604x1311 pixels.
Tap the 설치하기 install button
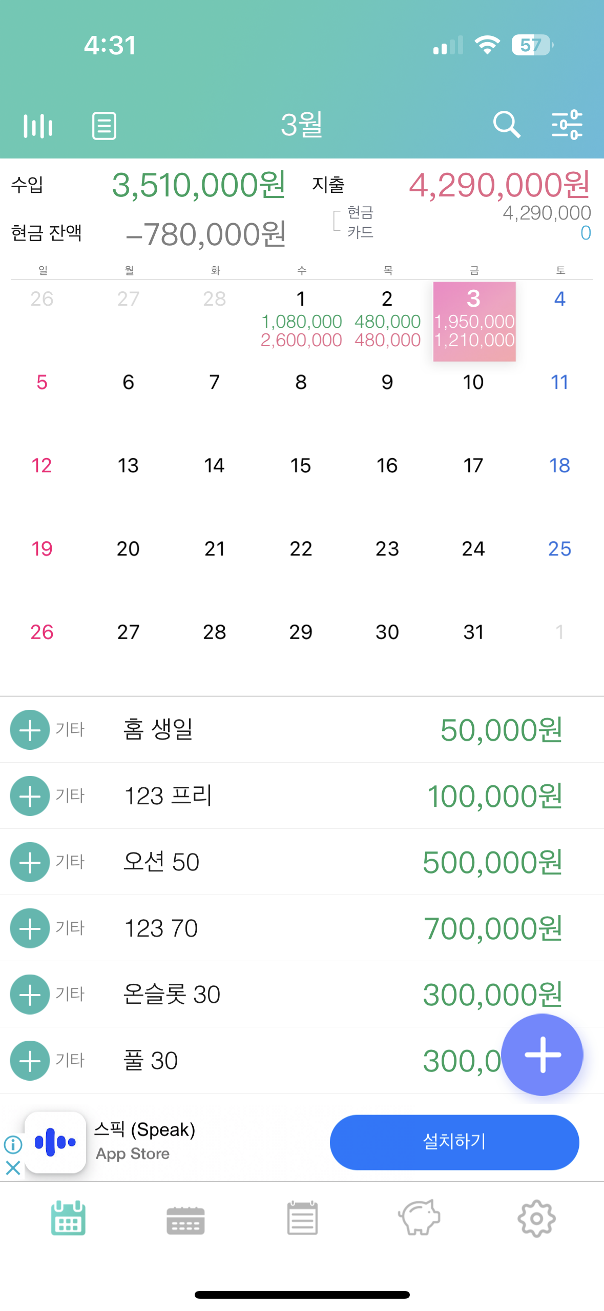[x=454, y=1142]
